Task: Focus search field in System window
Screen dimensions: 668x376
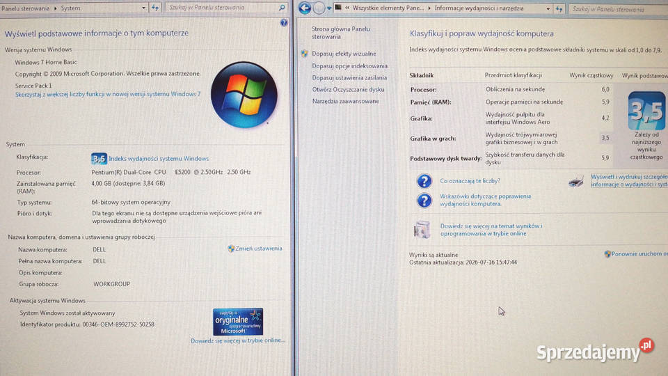Action: tap(223, 8)
